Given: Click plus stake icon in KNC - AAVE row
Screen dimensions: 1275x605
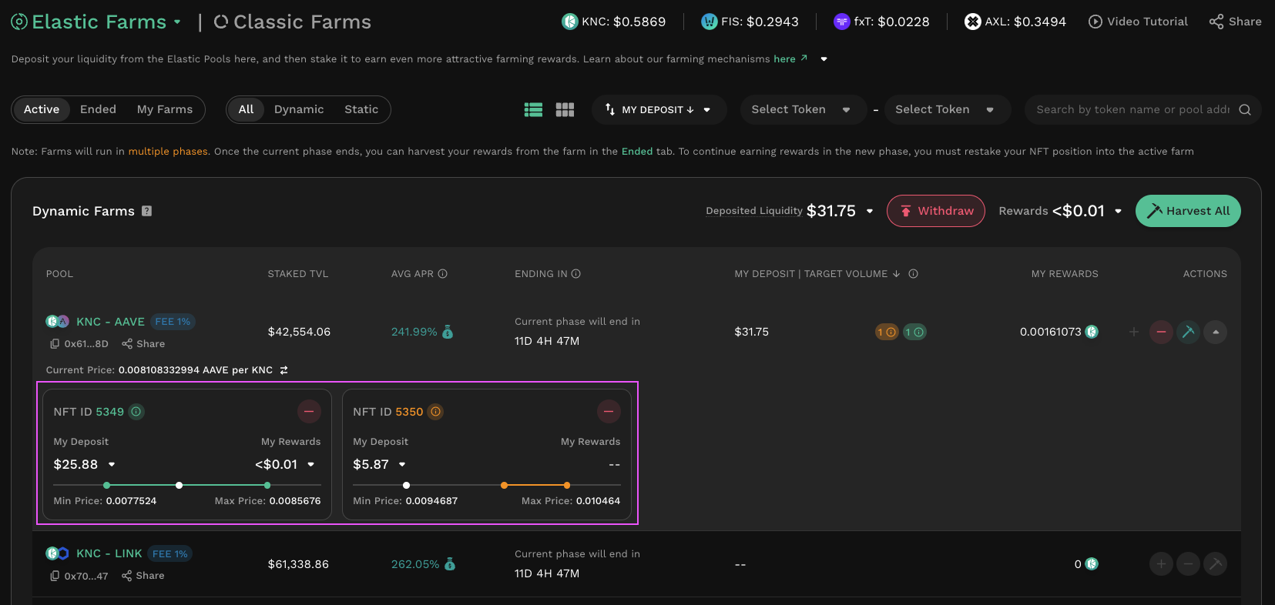Looking at the screenshot, I should pyautogui.click(x=1134, y=332).
